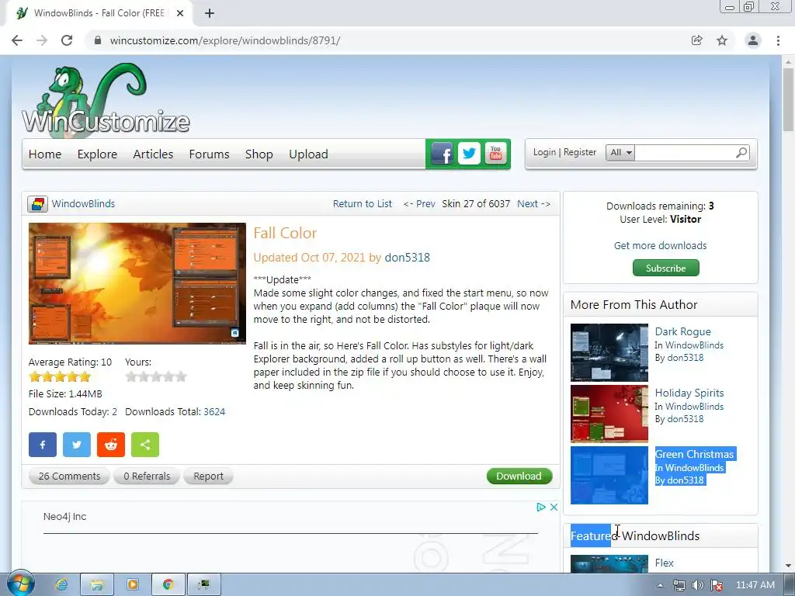The width and height of the screenshot is (795, 596).
Task: Open the Articles menu item
Action: 153,154
